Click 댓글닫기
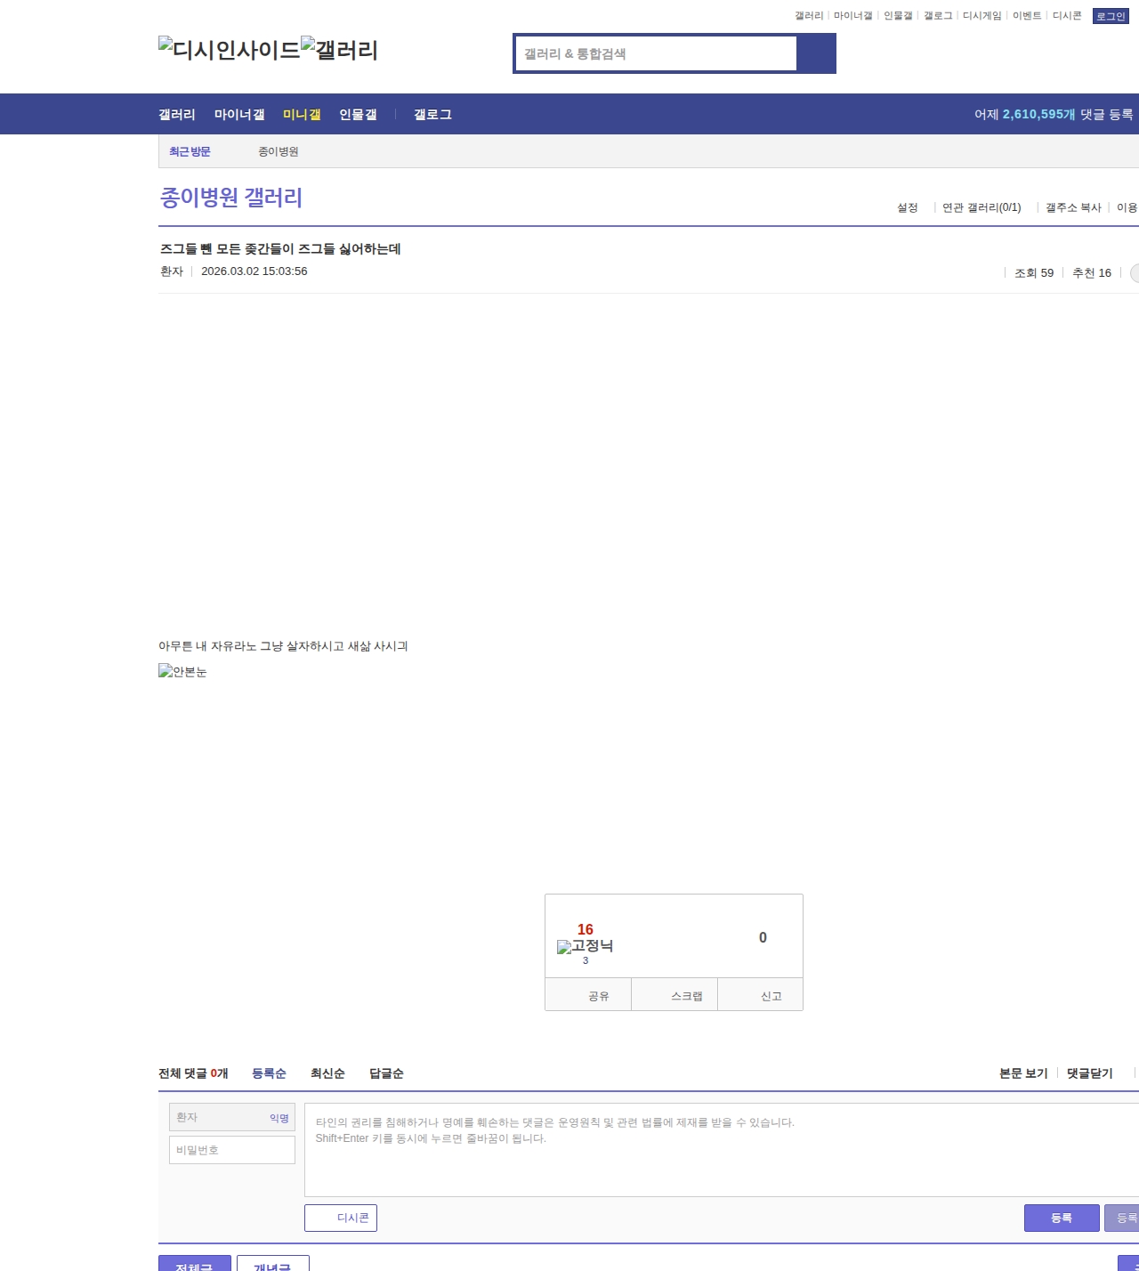This screenshot has height=1271, width=1139. coord(1090,1073)
